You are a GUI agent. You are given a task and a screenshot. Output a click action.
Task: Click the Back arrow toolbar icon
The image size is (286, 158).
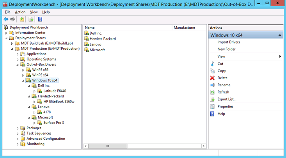click(x=6, y=19)
